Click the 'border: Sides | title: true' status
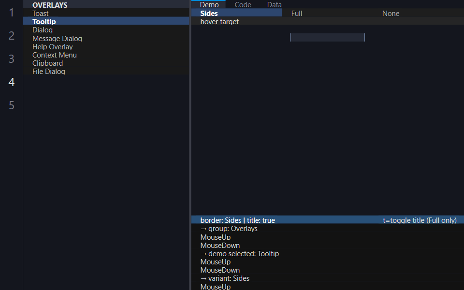The image size is (464, 290). (237, 220)
